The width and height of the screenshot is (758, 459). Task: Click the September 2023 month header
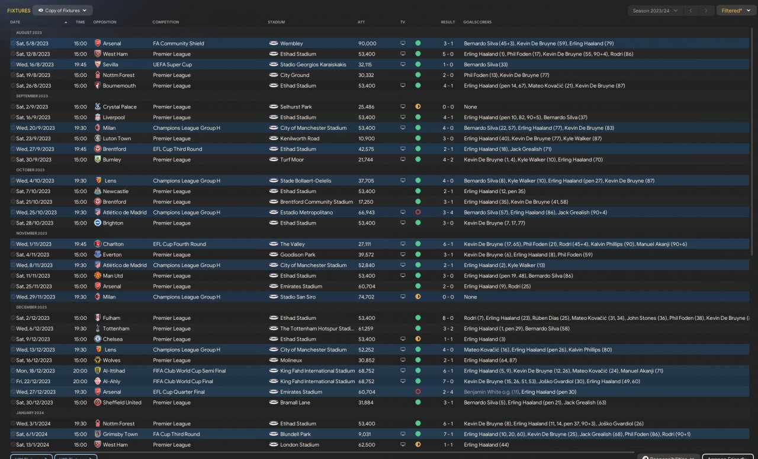(32, 96)
